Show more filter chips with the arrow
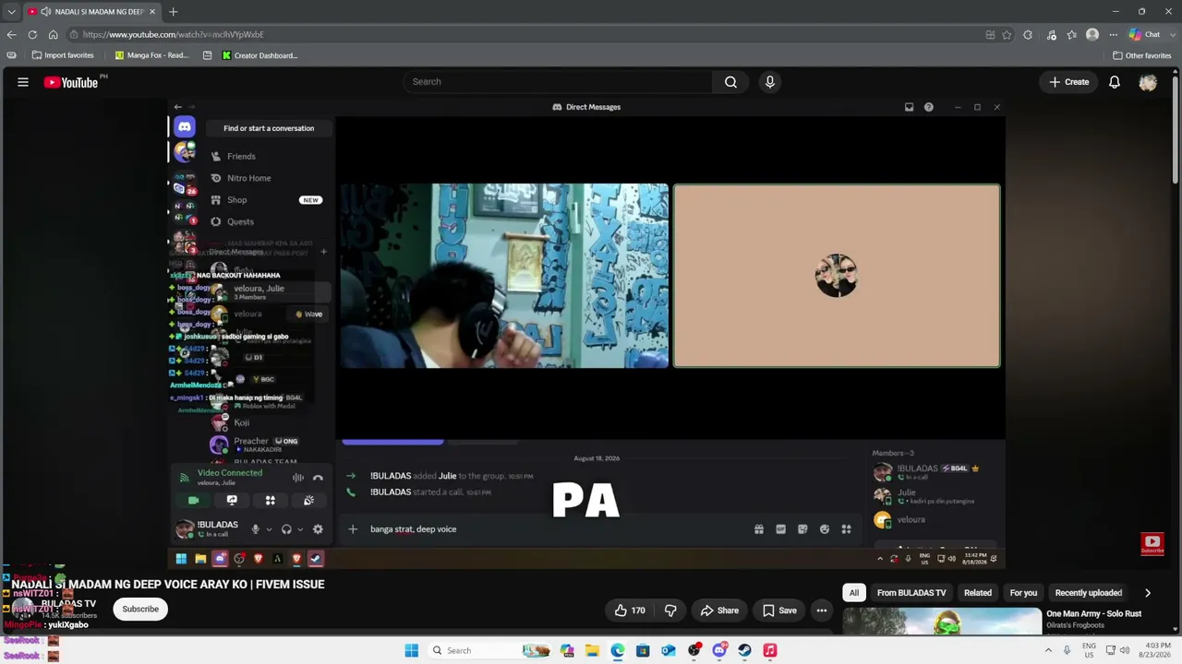The image size is (1182, 664). tap(1148, 593)
